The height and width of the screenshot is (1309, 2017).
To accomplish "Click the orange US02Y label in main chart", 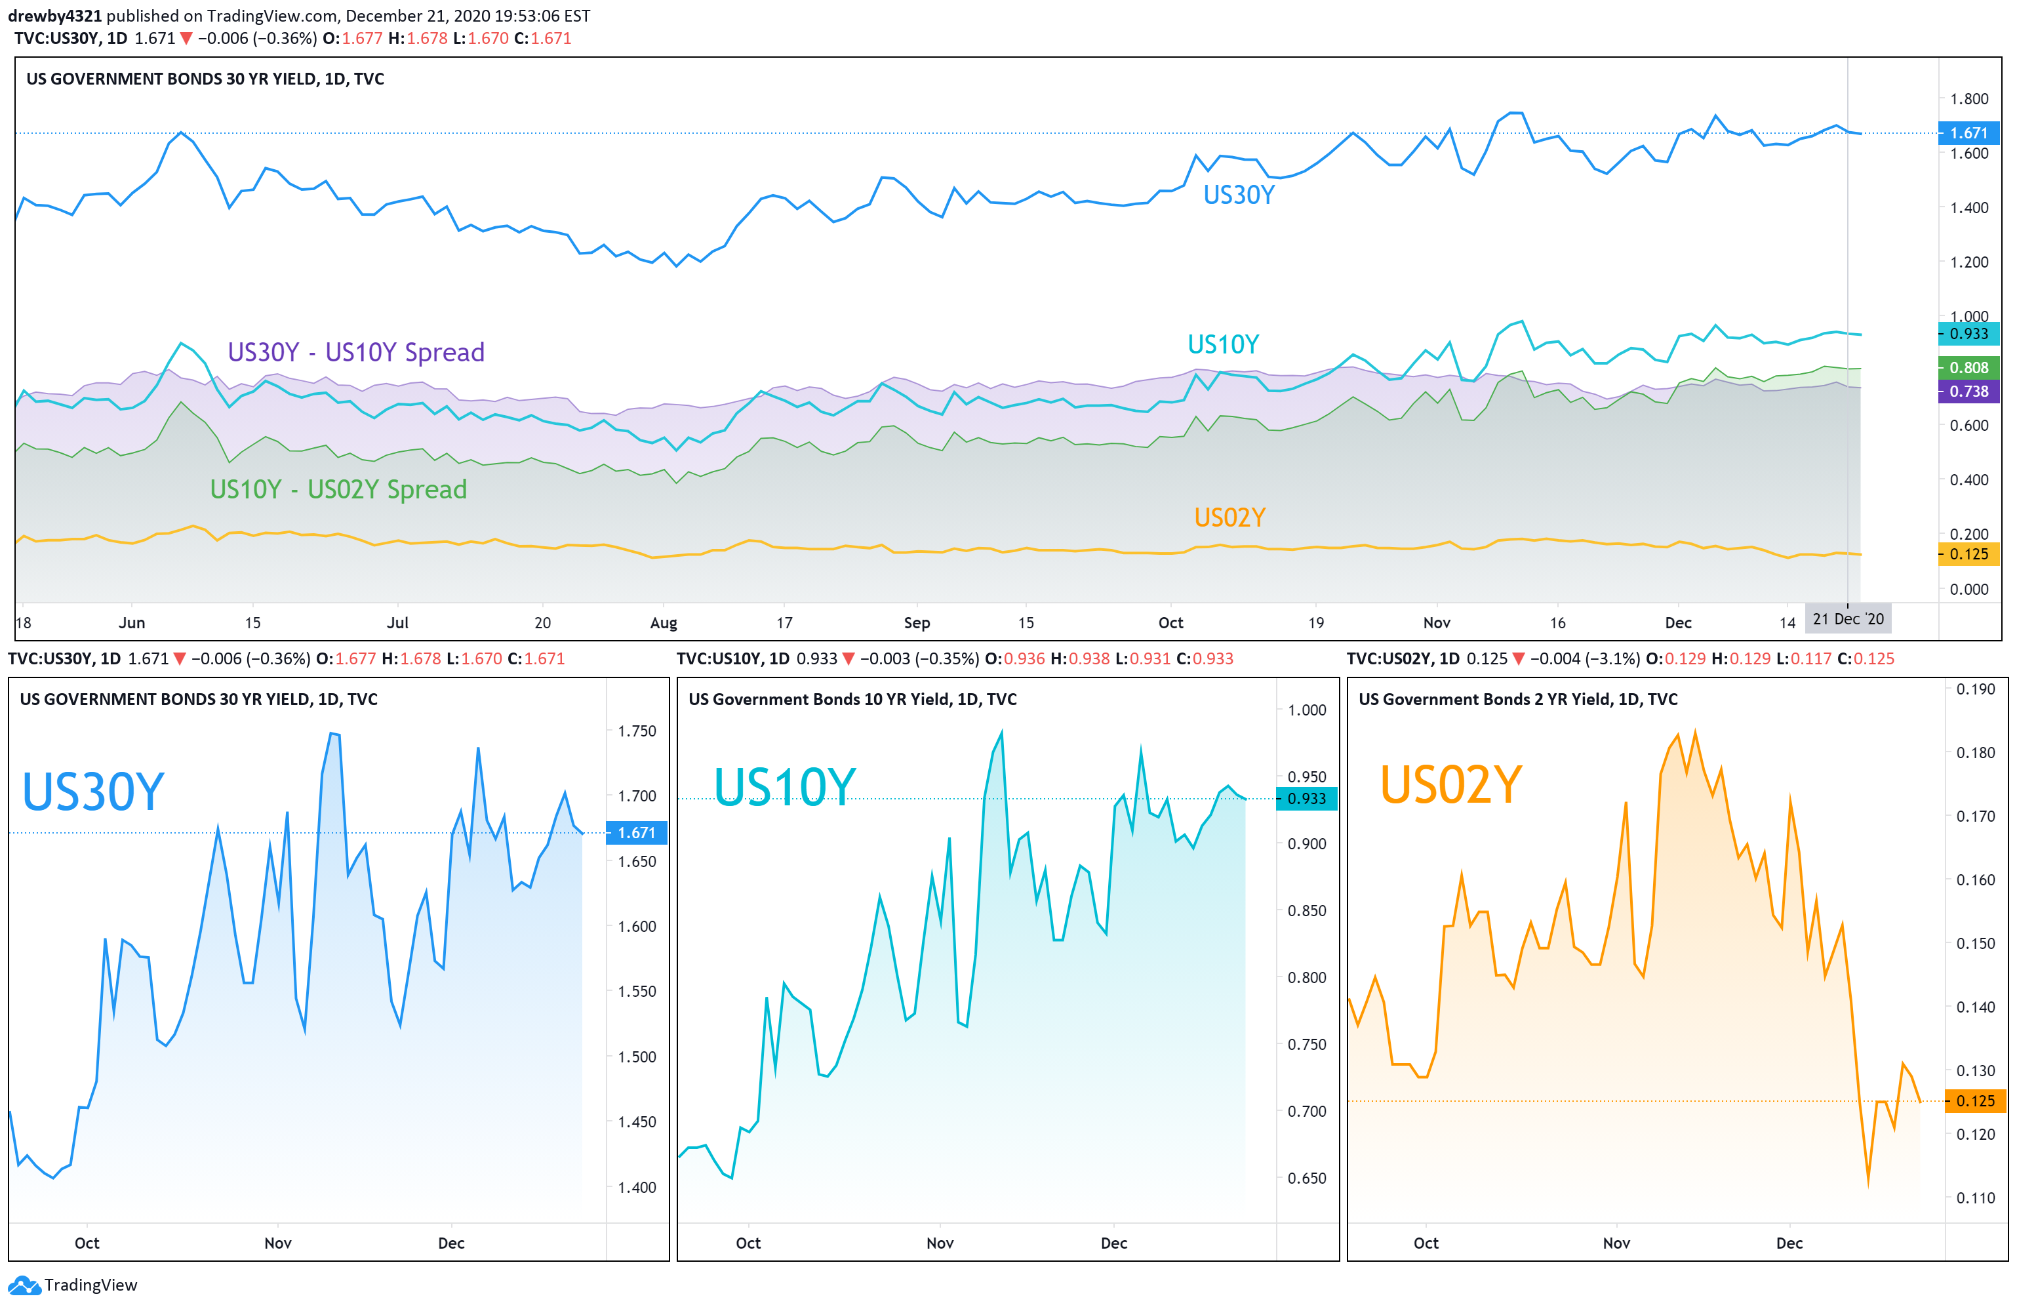I will point(1229,517).
